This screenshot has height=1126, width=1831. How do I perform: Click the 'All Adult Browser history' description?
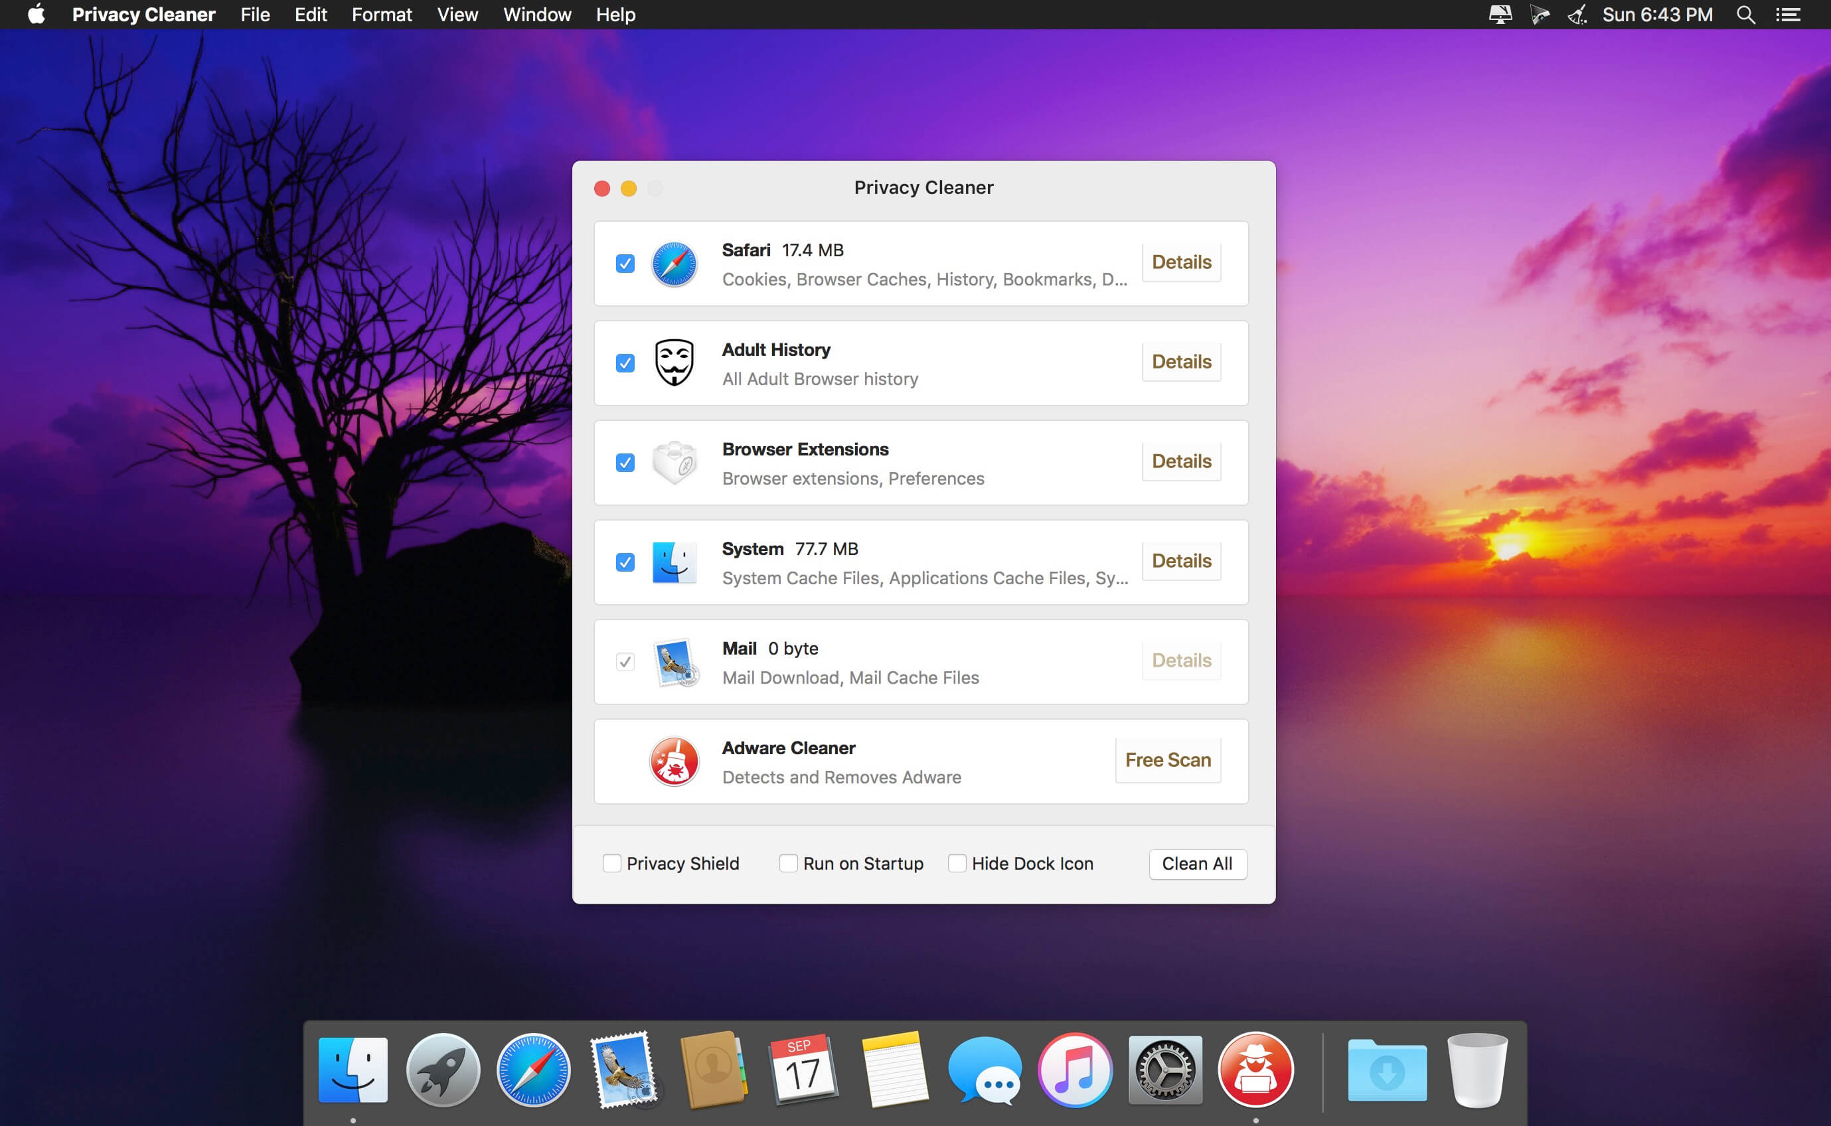820,379
